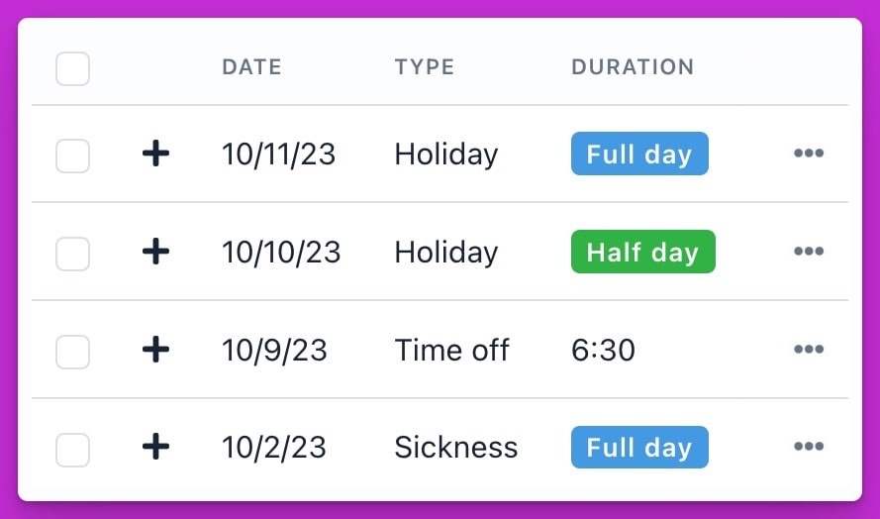The width and height of the screenshot is (880, 519).
Task: Toggle the select-all checkbox in header
Action: 73,68
